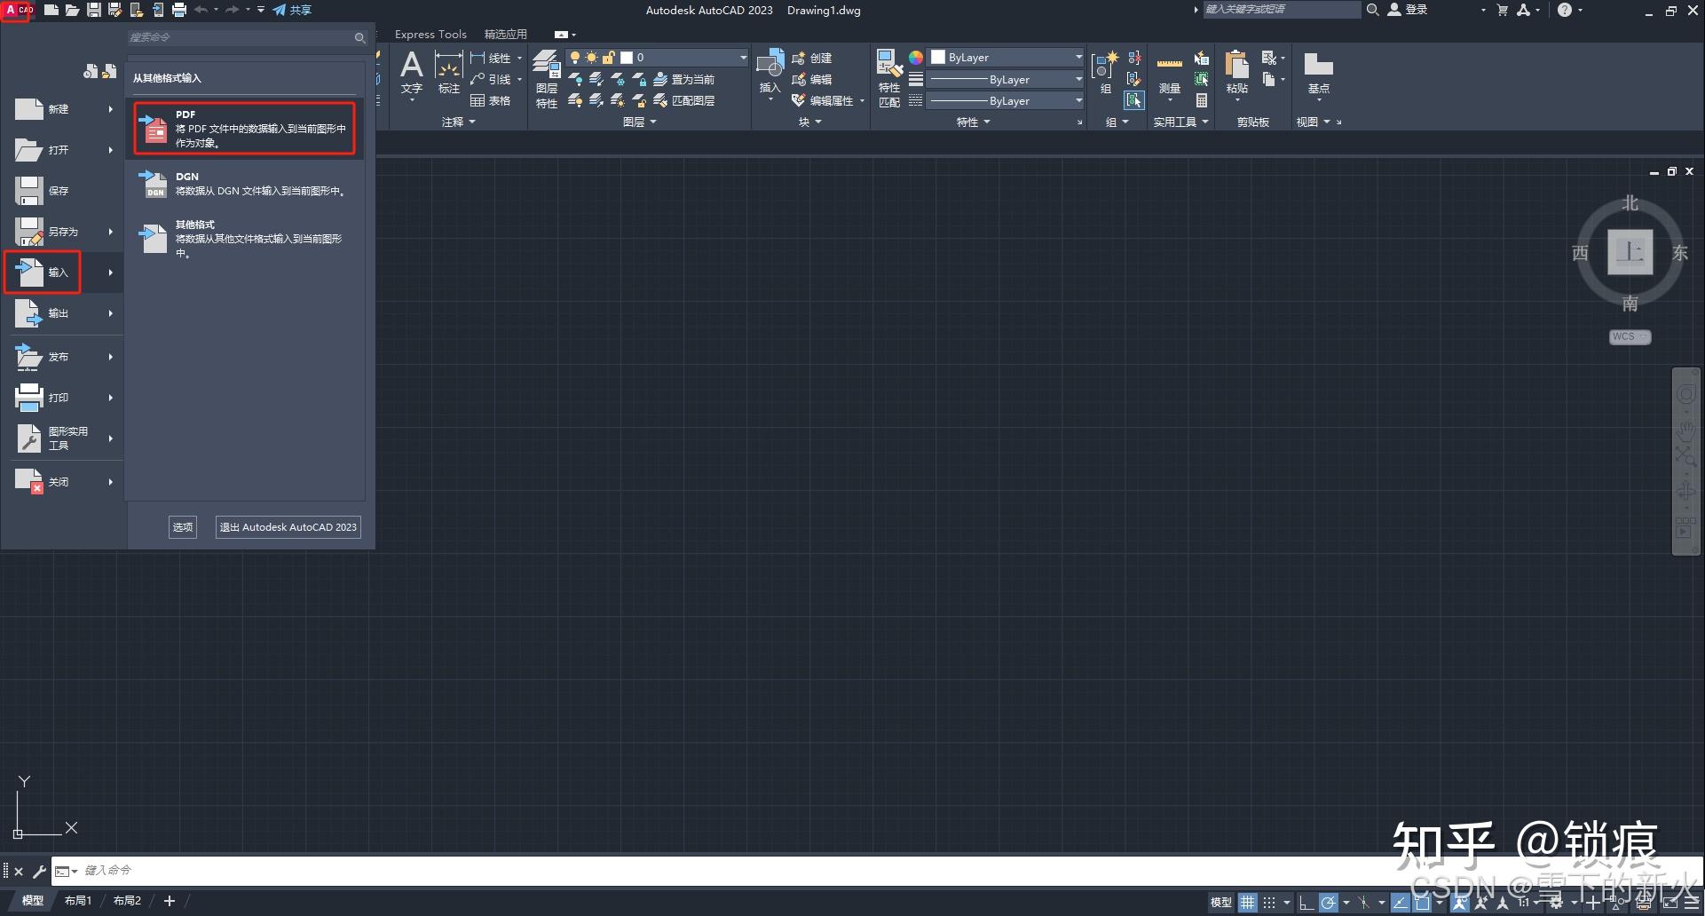
Task: Click the Redo arrow in quick access toolbar
Action: (233, 10)
